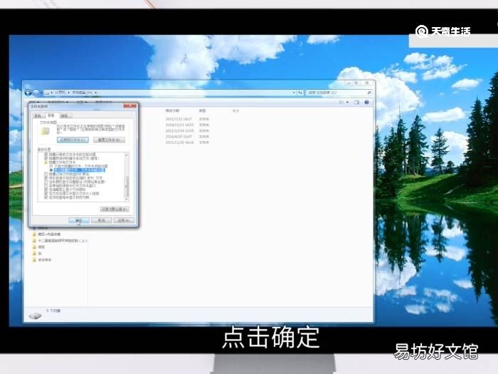
Task: Click the date cell 2018/11/13 14:55
Action: click(x=179, y=125)
